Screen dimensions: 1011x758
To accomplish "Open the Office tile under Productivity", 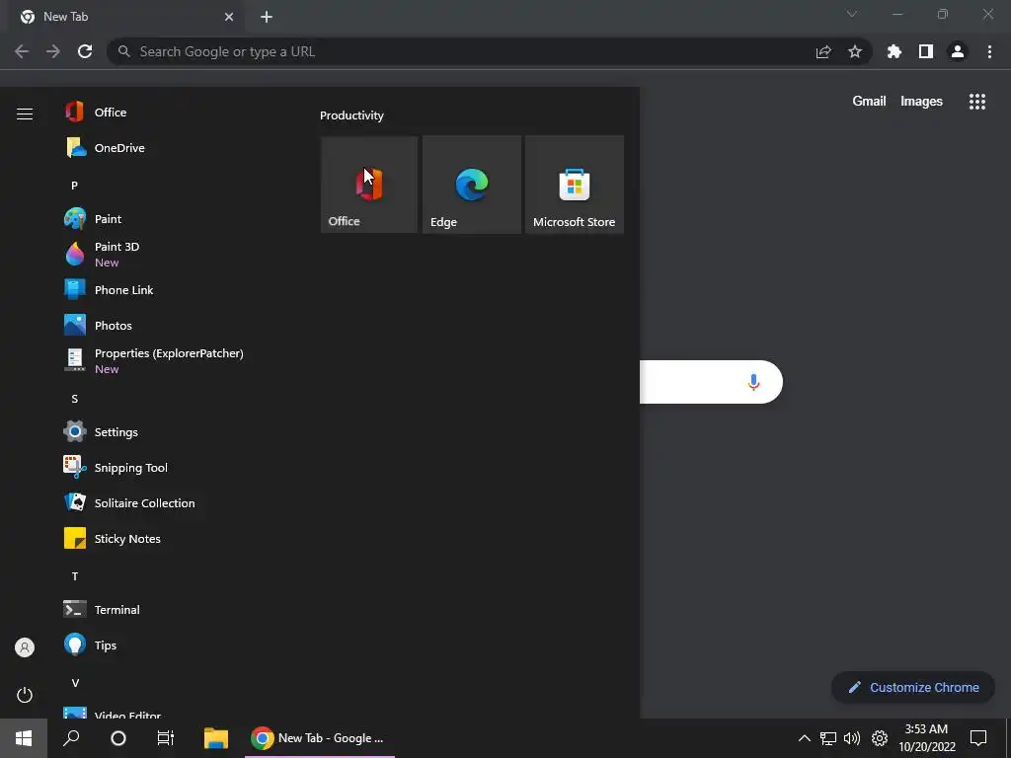I will tap(369, 185).
